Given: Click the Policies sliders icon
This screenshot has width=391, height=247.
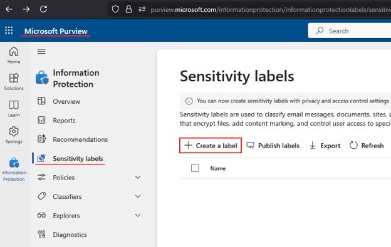Looking at the screenshot, I should coord(41,177).
